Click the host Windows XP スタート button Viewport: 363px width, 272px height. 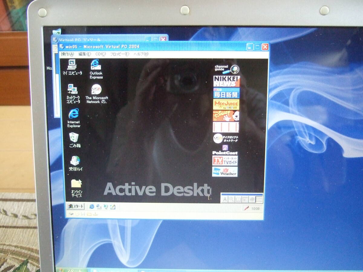point(72,270)
